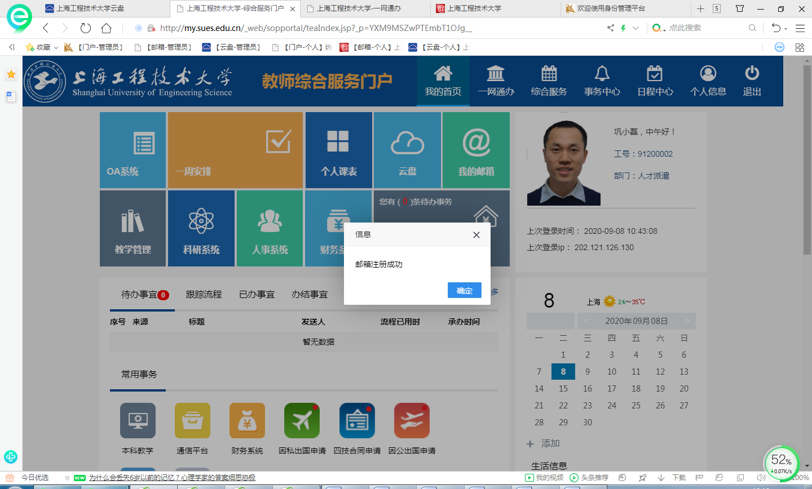This screenshot has height=489, width=812.
Task: Go to previous month in calendar
Action: click(x=586, y=321)
